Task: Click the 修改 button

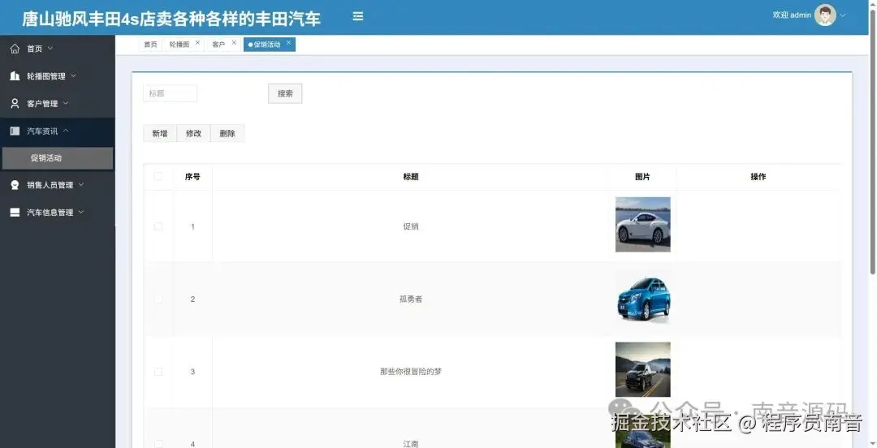Action: pos(193,134)
